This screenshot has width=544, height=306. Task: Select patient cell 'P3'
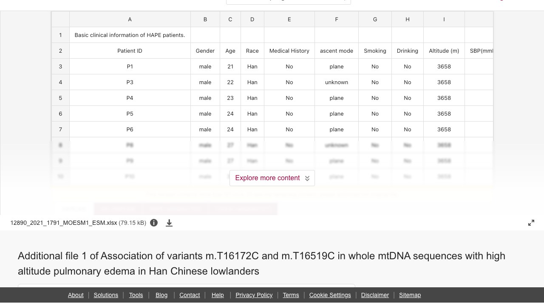point(130,82)
